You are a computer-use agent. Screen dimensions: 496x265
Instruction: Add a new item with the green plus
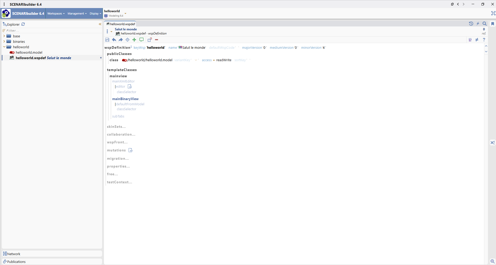tap(134, 40)
